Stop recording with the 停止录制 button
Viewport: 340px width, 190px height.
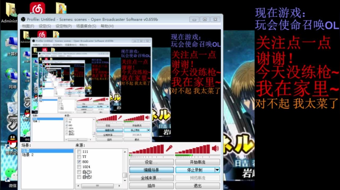coord(195,170)
